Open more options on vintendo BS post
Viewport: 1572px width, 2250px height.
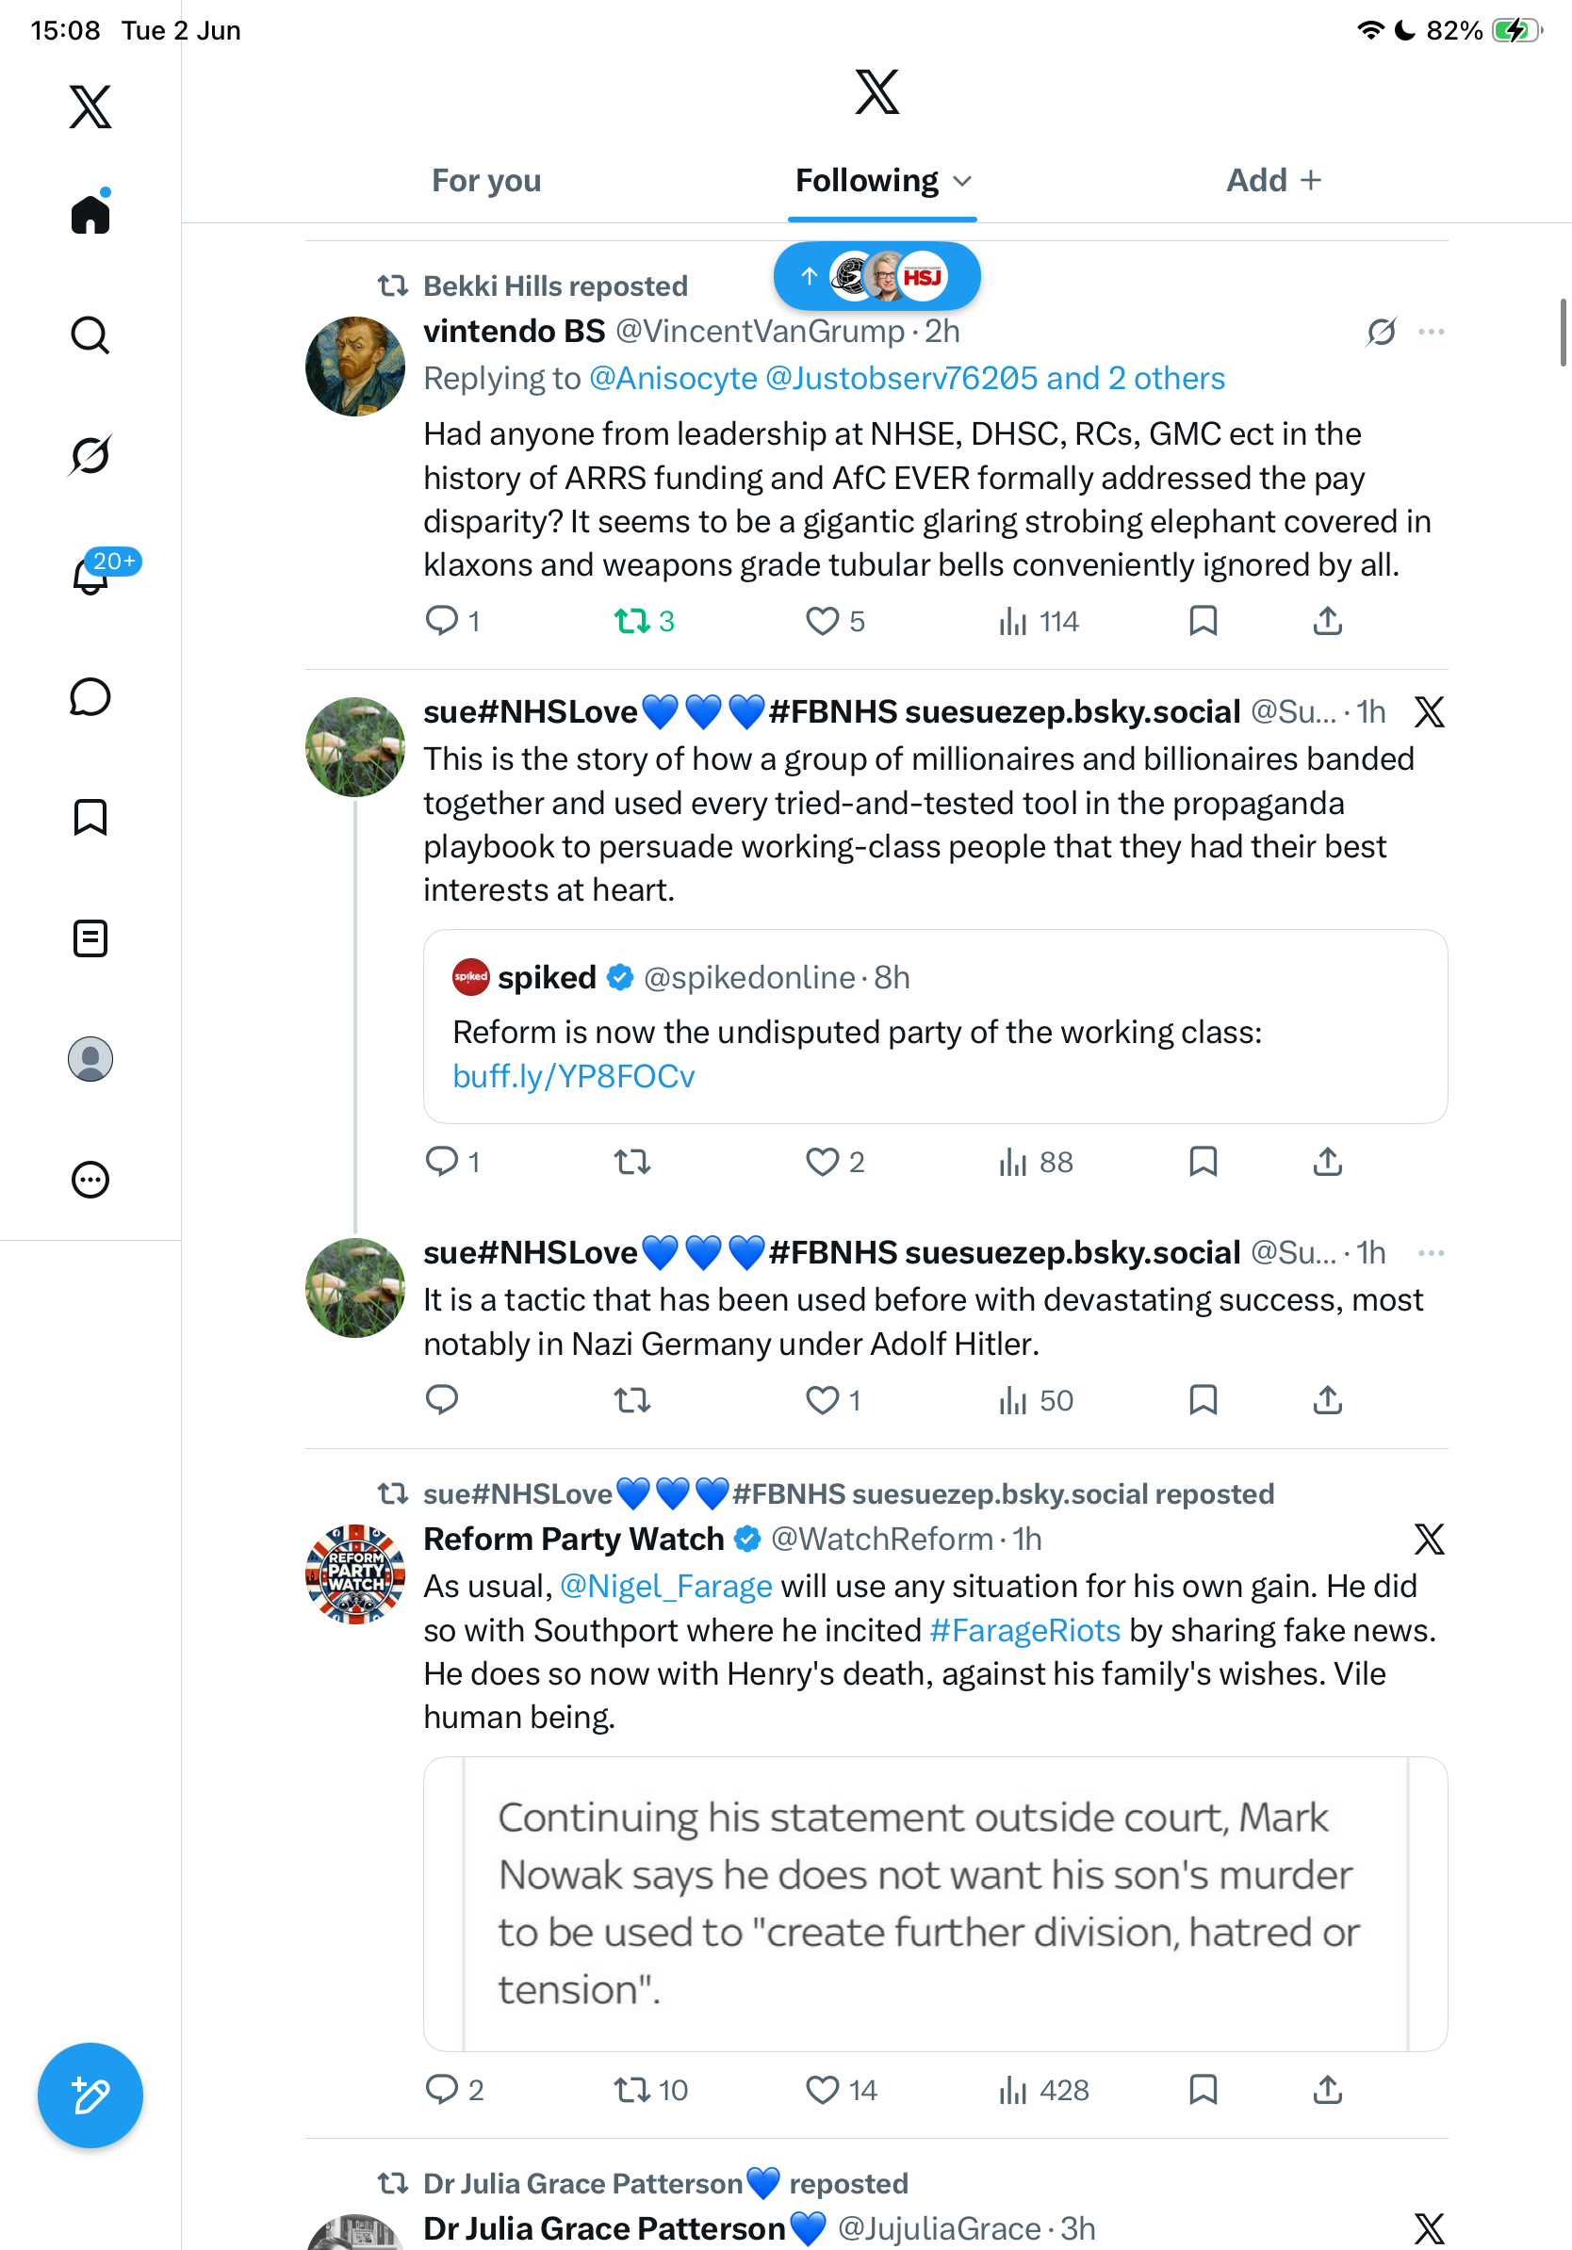click(x=1431, y=333)
